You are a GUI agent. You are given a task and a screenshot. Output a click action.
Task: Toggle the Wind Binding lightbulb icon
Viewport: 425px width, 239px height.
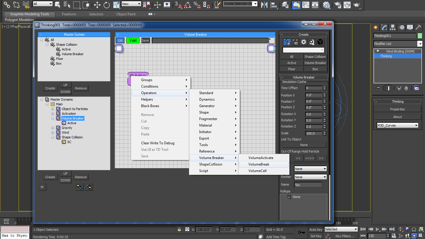377,51
